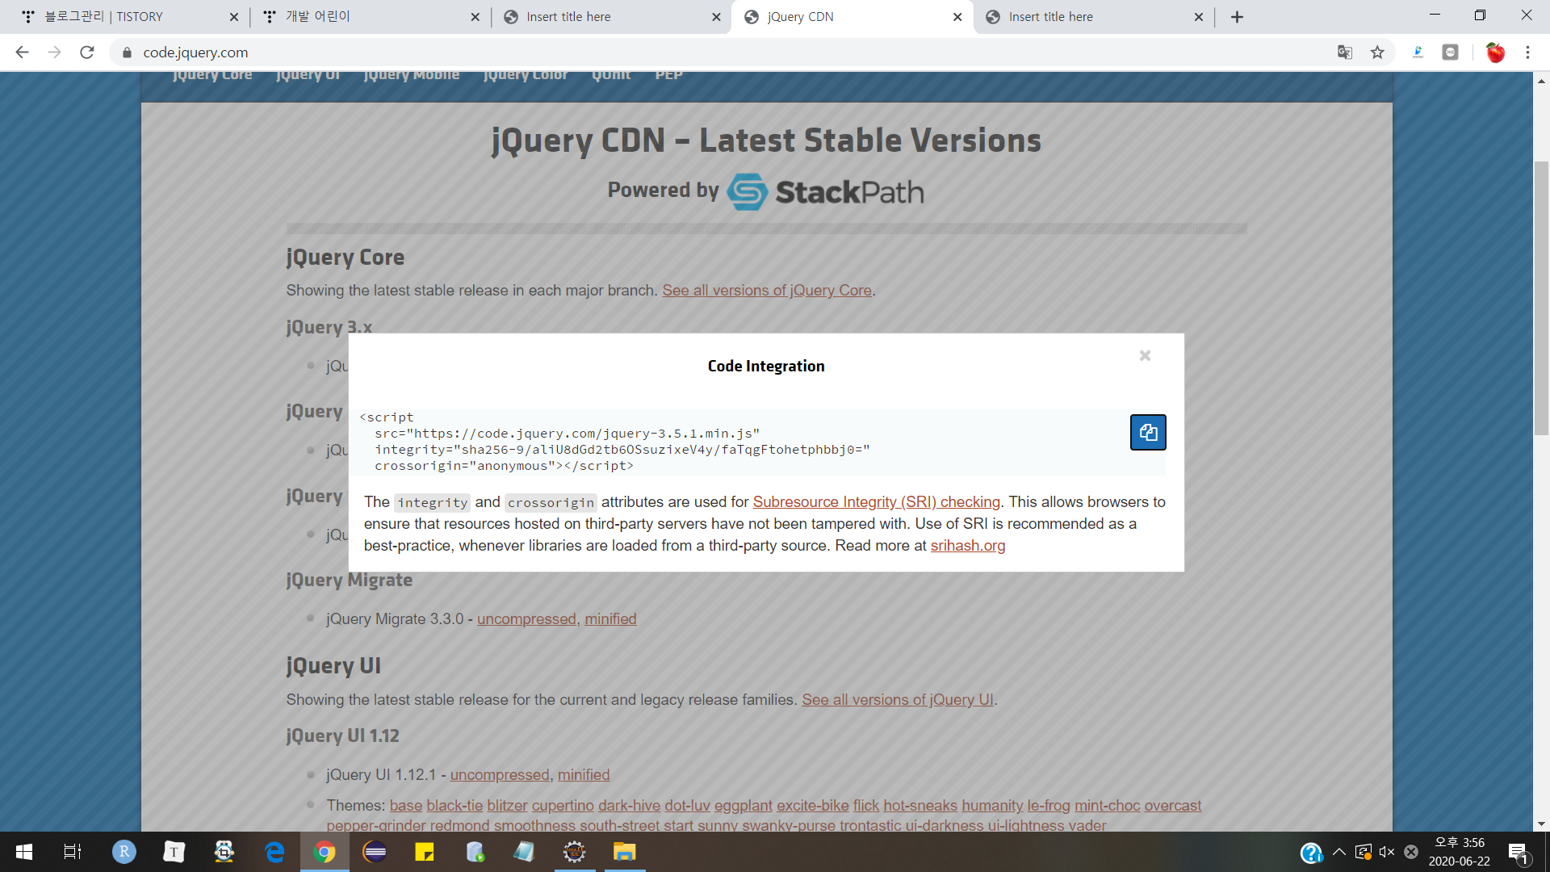Click the jQuery Migrate minified link
The width and height of the screenshot is (1550, 872).
tap(610, 619)
